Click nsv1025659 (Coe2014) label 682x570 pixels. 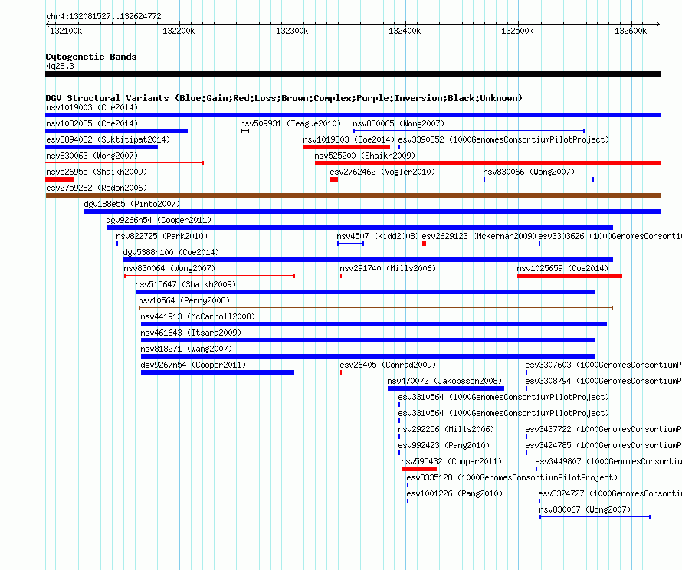tap(562, 268)
